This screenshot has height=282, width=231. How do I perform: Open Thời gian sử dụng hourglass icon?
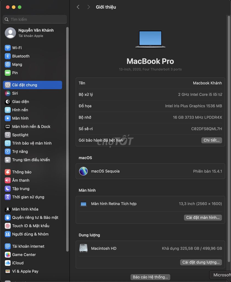(7, 197)
